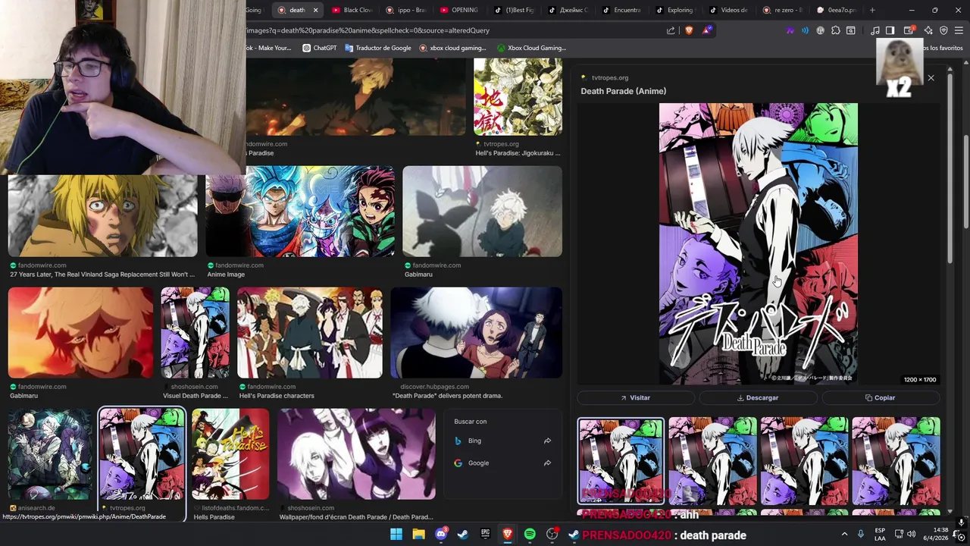Click the Copiar button

tap(881, 397)
